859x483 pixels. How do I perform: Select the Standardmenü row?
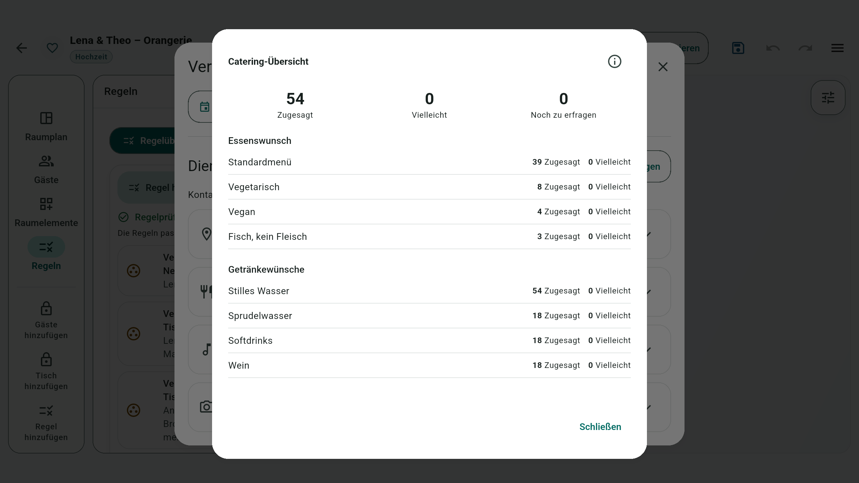pos(429,162)
